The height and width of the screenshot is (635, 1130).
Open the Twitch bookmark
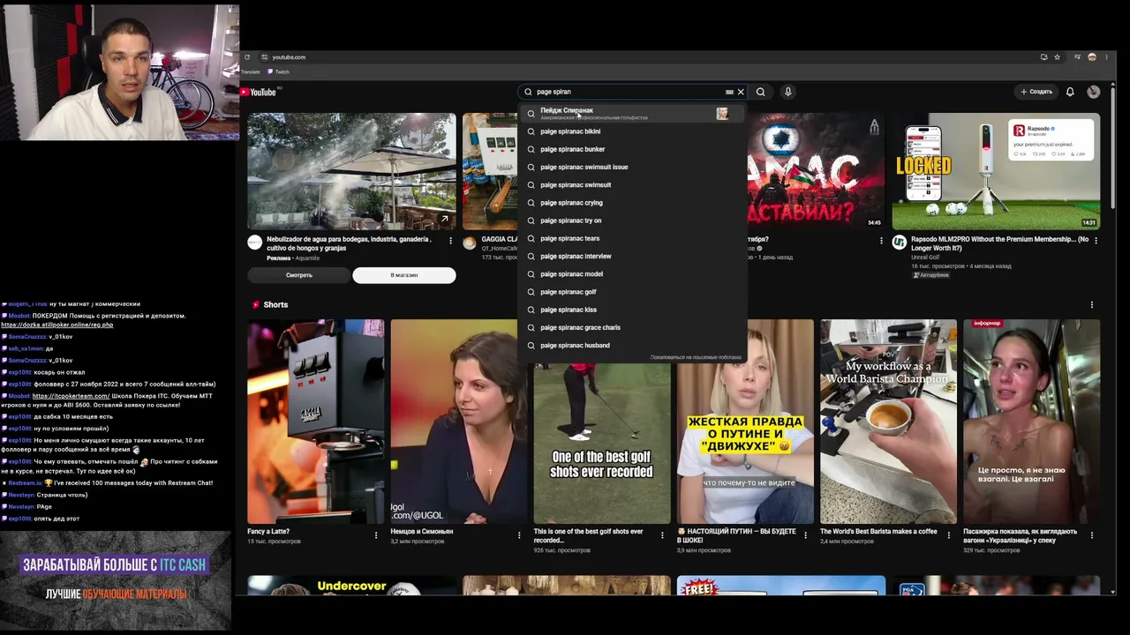pyautogui.click(x=278, y=72)
